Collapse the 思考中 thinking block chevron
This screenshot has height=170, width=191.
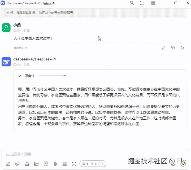click(19, 76)
